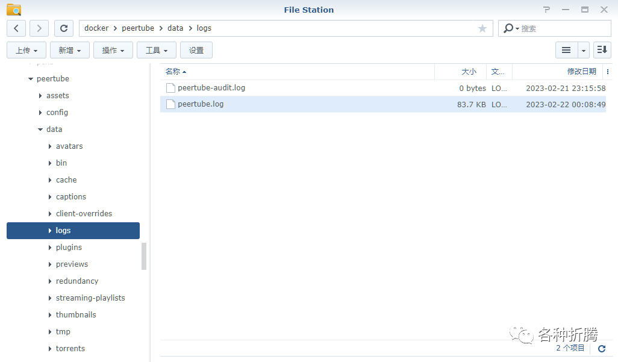Image resolution: width=618 pixels, height=362 pixels.
Task: Open the 操作 action menu
Action: (113, 50)
